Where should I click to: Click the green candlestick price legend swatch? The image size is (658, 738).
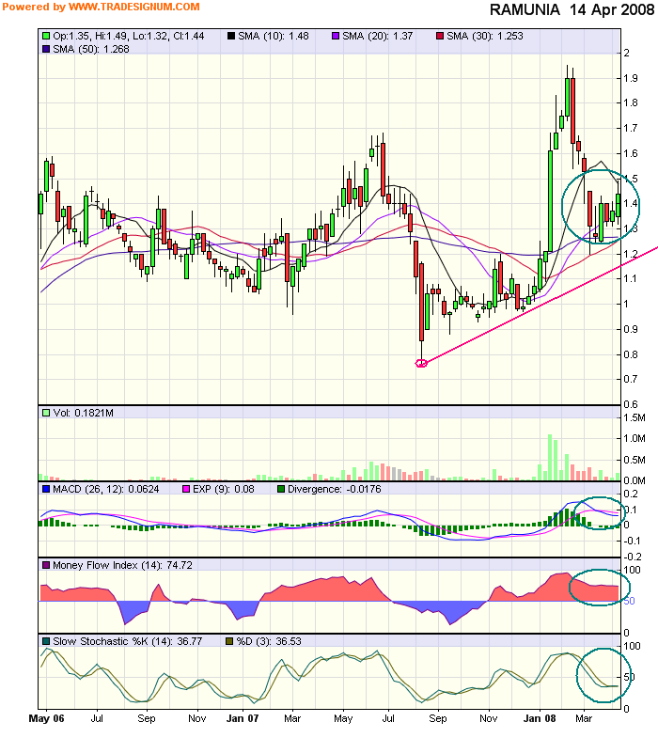(x=46, y=36)
